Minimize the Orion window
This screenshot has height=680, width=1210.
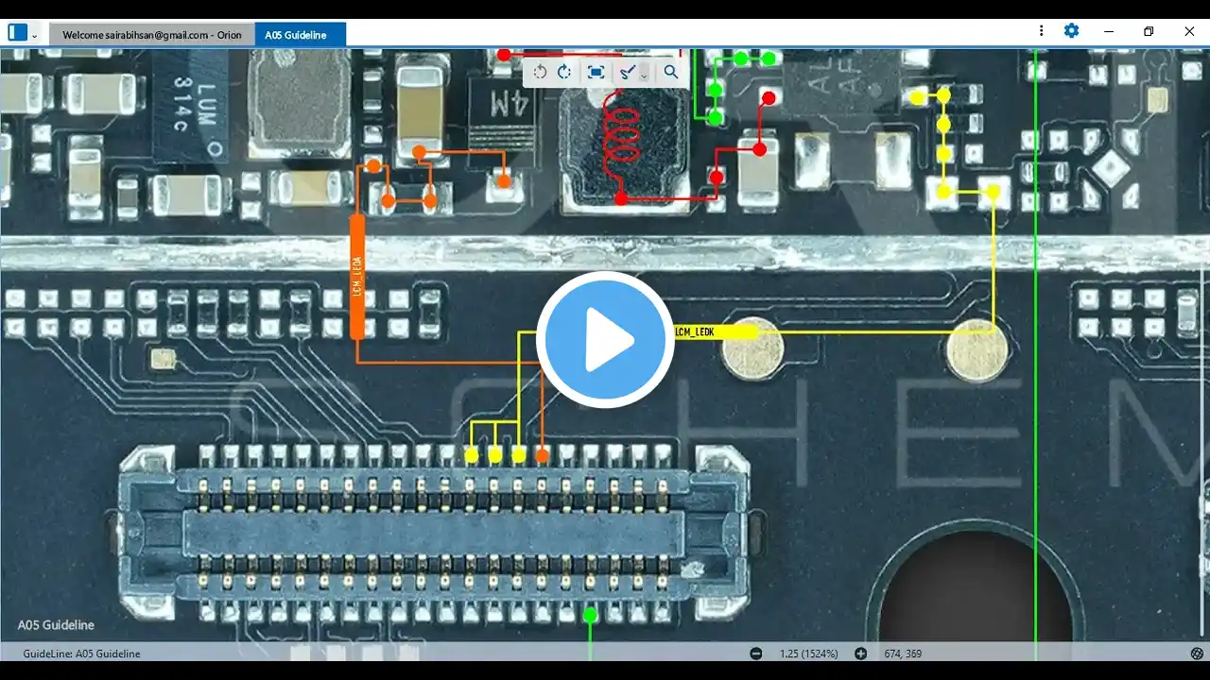point(1109,31)
